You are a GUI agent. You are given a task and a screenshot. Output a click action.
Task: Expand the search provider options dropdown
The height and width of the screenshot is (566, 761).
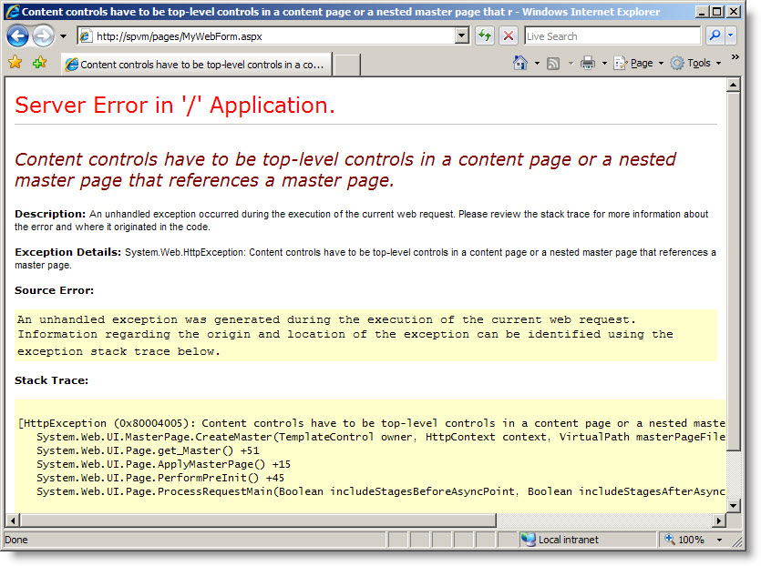(731, 36)
